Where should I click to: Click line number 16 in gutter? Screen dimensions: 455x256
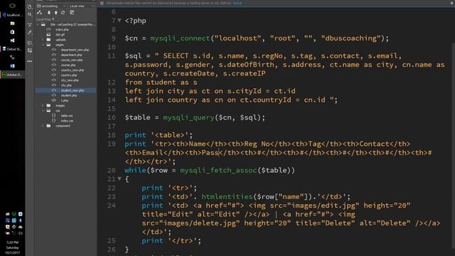[112, 117]
